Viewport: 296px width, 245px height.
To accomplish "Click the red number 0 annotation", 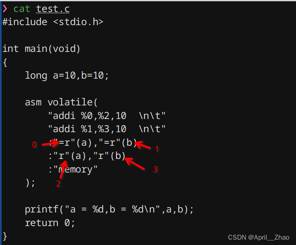I will (34, 145).
